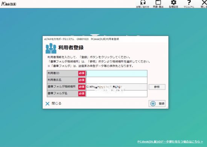Click the 書庫フォルダ名 row label
This screenshot has height=147, width=207.
58,93
